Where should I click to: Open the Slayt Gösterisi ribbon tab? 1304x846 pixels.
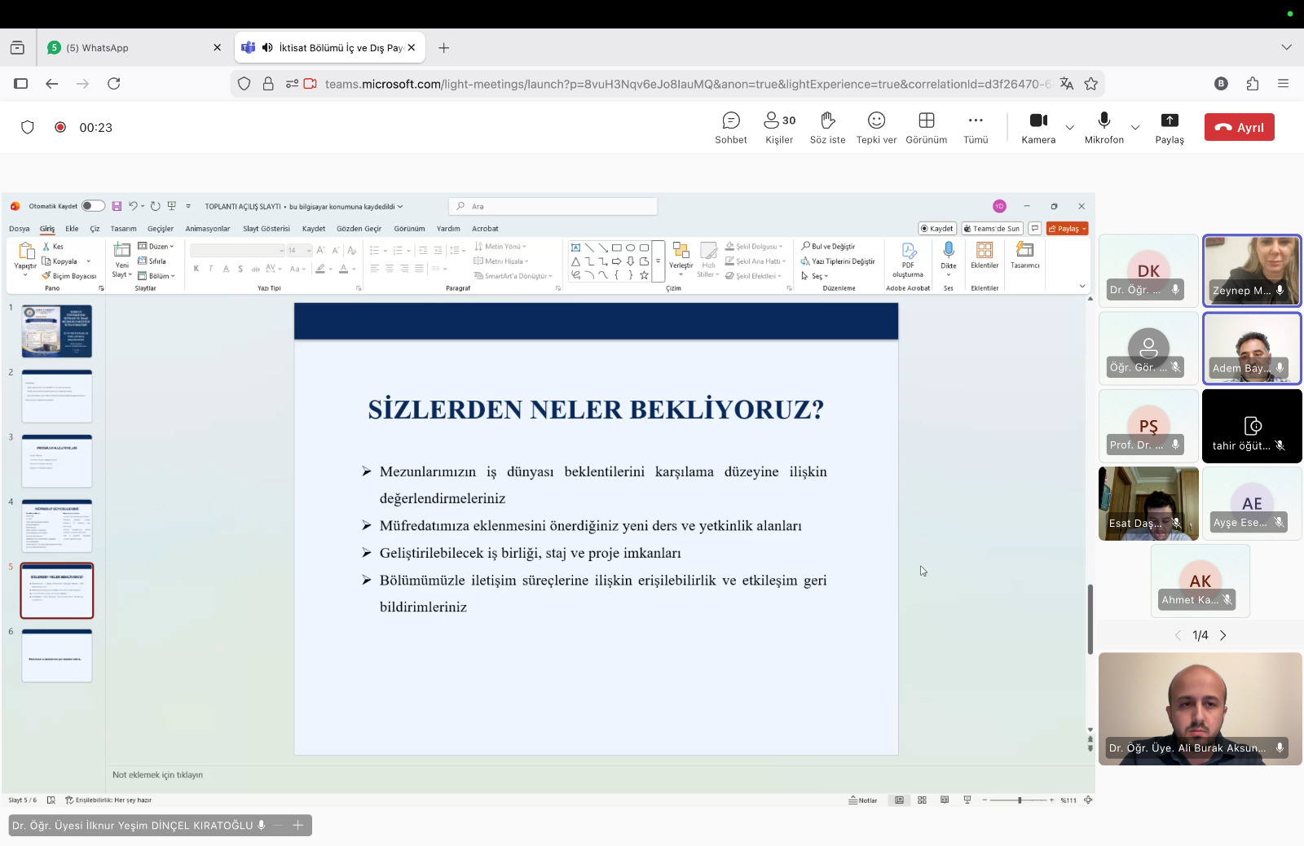pyautogui.click(x=266, y=229)
